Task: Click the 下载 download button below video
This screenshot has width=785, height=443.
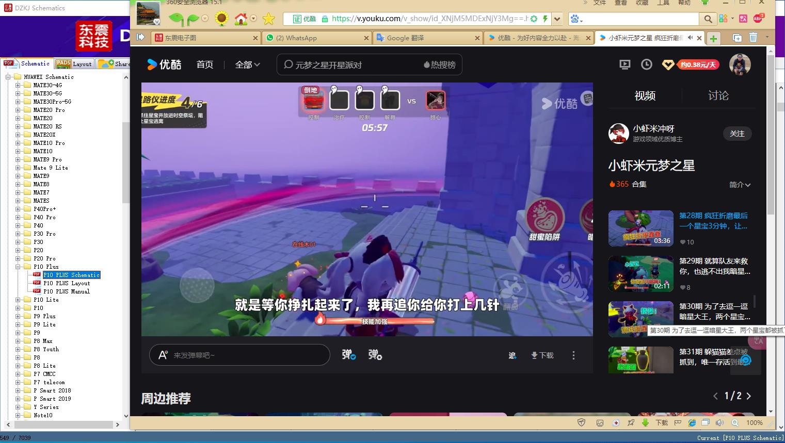Action: 542,355
